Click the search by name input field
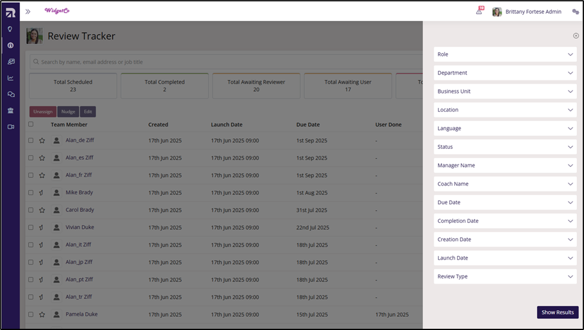Screen dimensions: 584x330 point(226,62)
